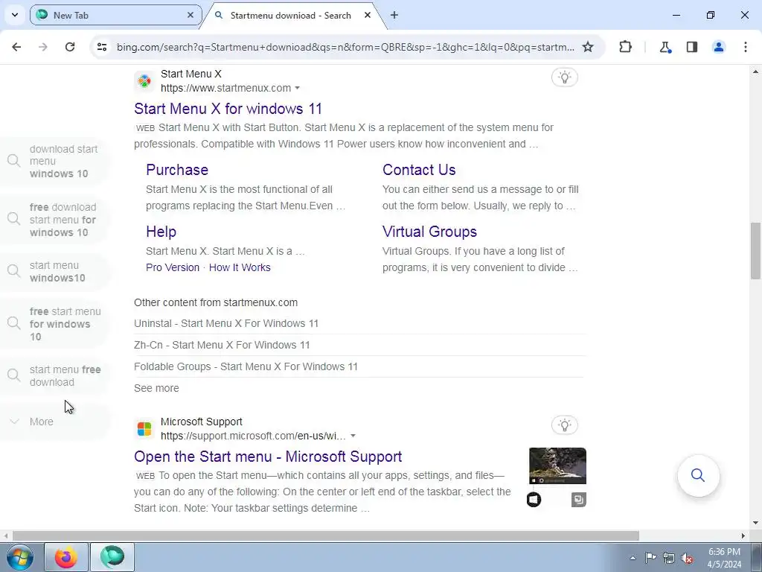Viewport: 762px width, 572px height.
Task: Click the scroll right arrow
Action: coord(743,536)
